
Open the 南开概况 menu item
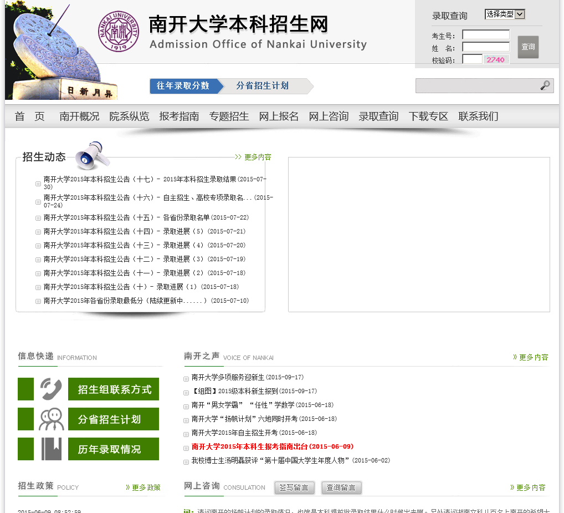click(79, 116)
